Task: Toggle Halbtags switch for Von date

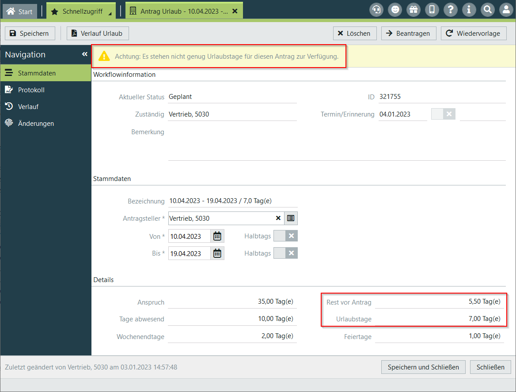Action: coord(285,236)
